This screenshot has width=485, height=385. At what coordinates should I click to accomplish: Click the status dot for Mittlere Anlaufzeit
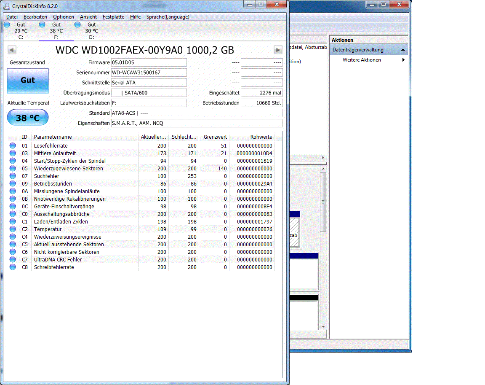pyautogui.click(x=13, y=153)
